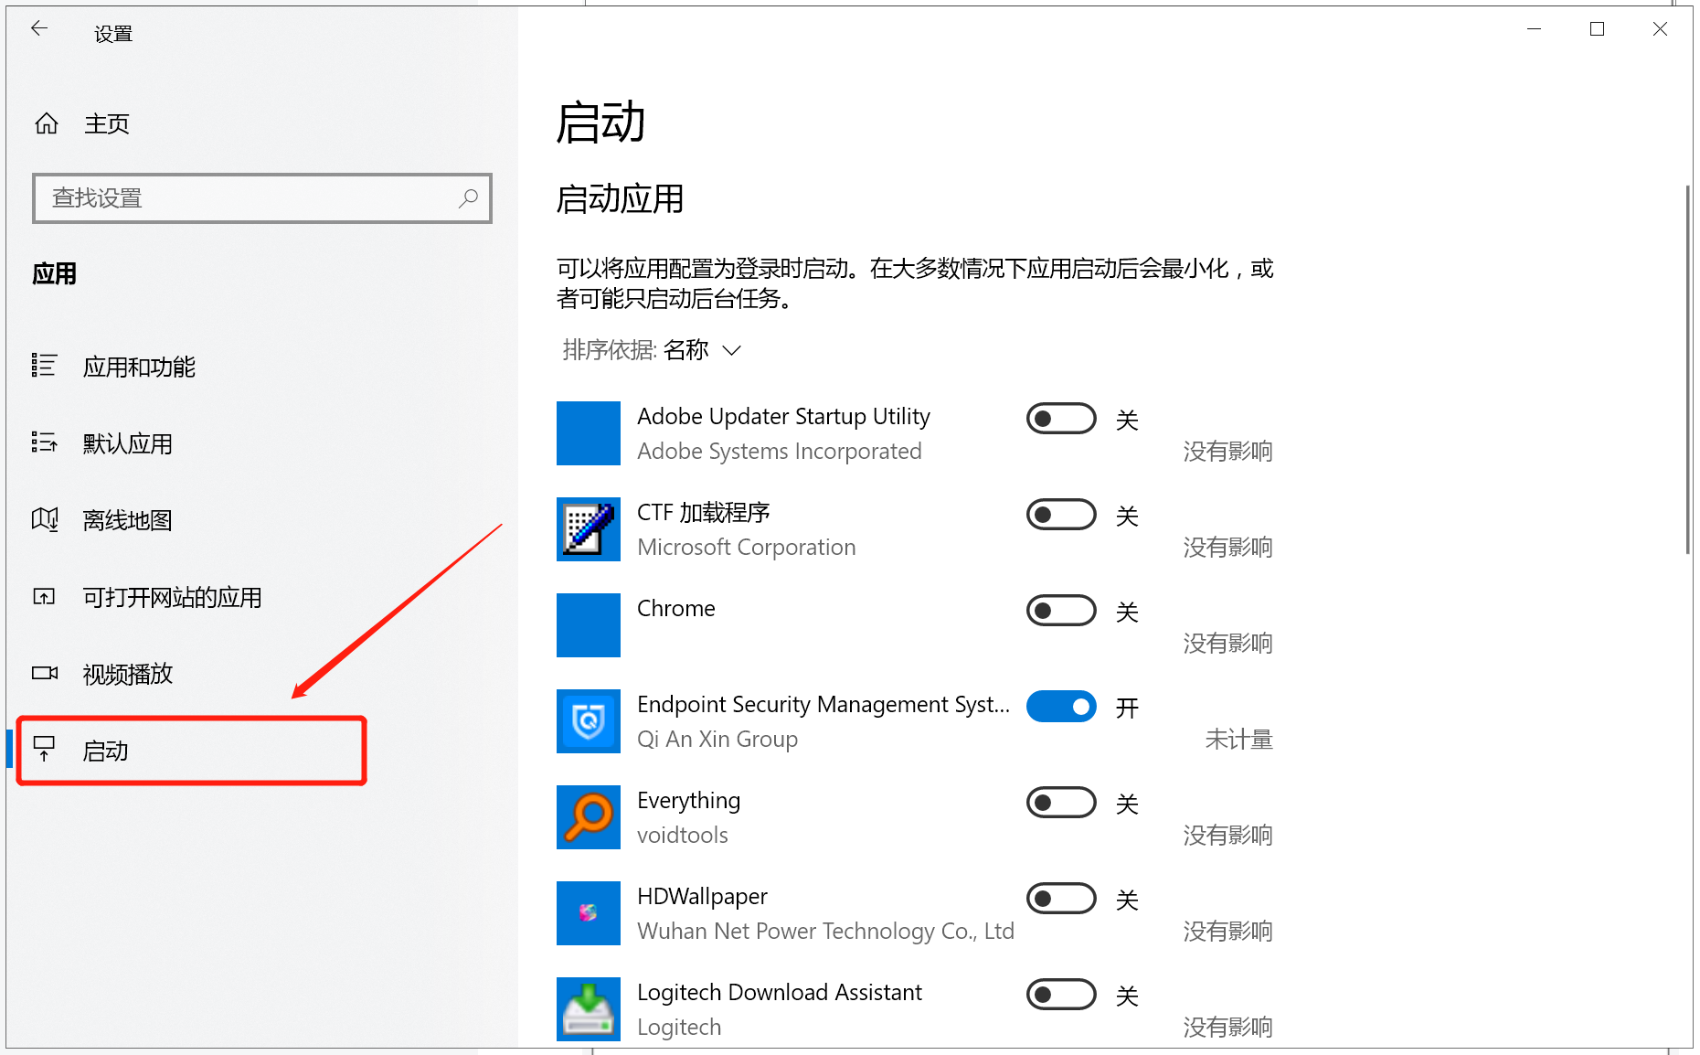Click the 查找设置 search field

262,198
